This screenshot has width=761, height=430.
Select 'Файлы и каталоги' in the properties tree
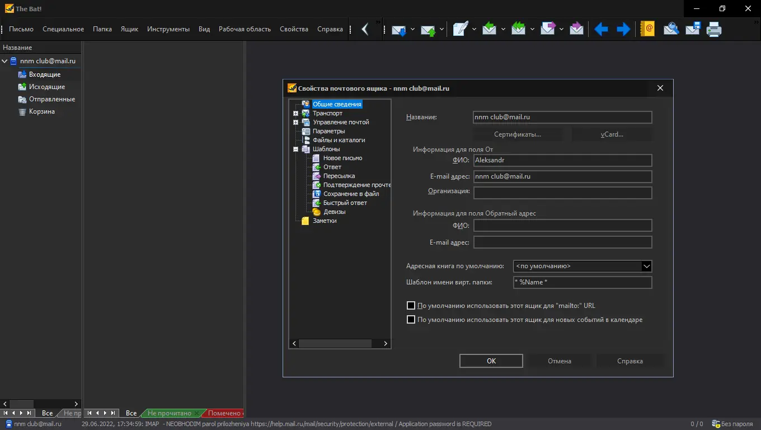[x=339, y=140]
